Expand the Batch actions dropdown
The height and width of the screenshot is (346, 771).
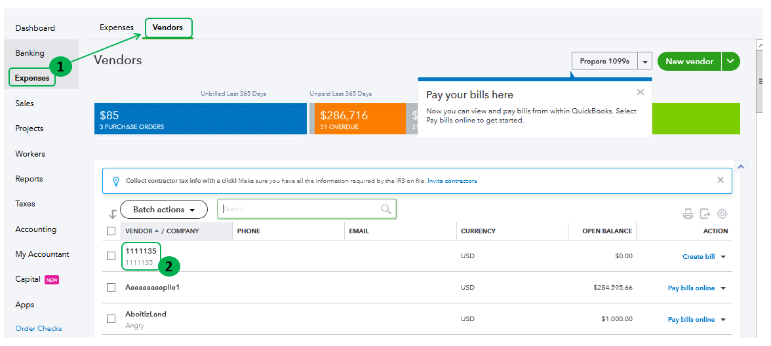(x=164, y=210)
